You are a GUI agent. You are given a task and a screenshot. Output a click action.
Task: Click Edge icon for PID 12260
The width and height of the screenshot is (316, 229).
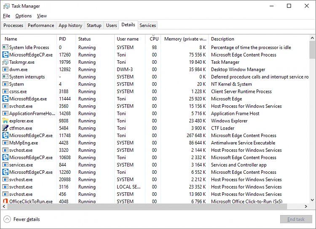click(x=5, y=172)
